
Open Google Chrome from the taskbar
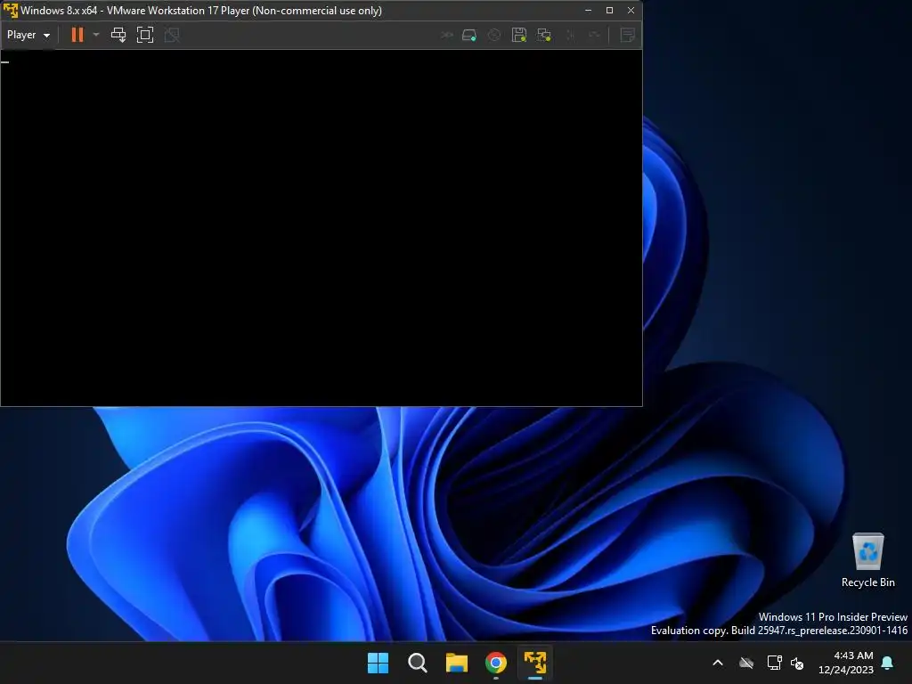point(495,663)
